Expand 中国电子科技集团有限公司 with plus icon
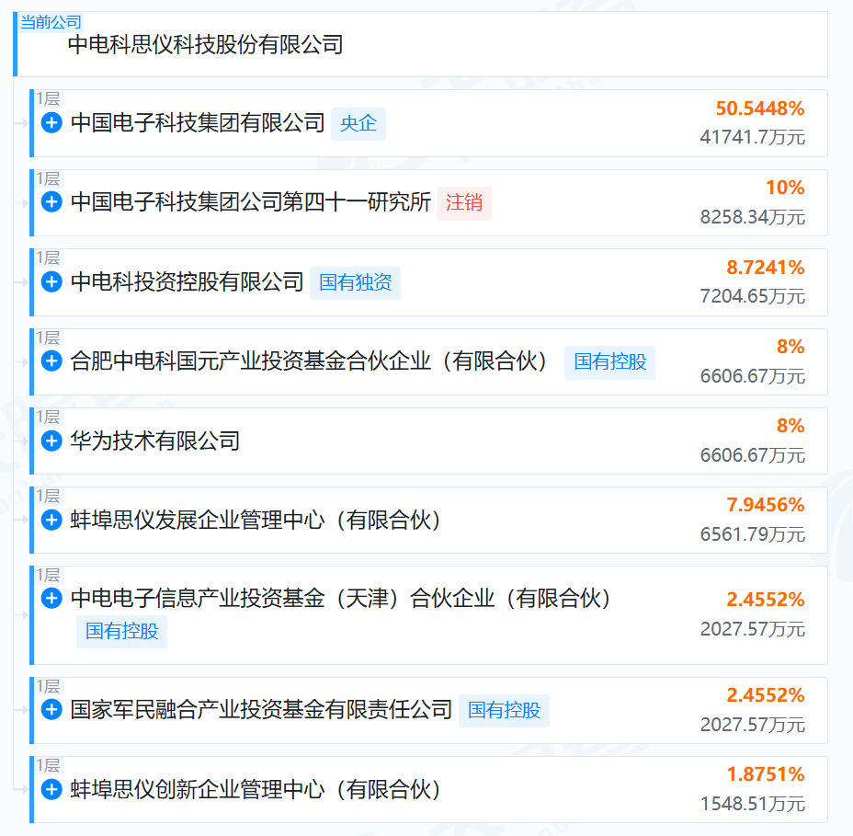Viewport: 853px width, 836px height. click(x=51, y=122)
